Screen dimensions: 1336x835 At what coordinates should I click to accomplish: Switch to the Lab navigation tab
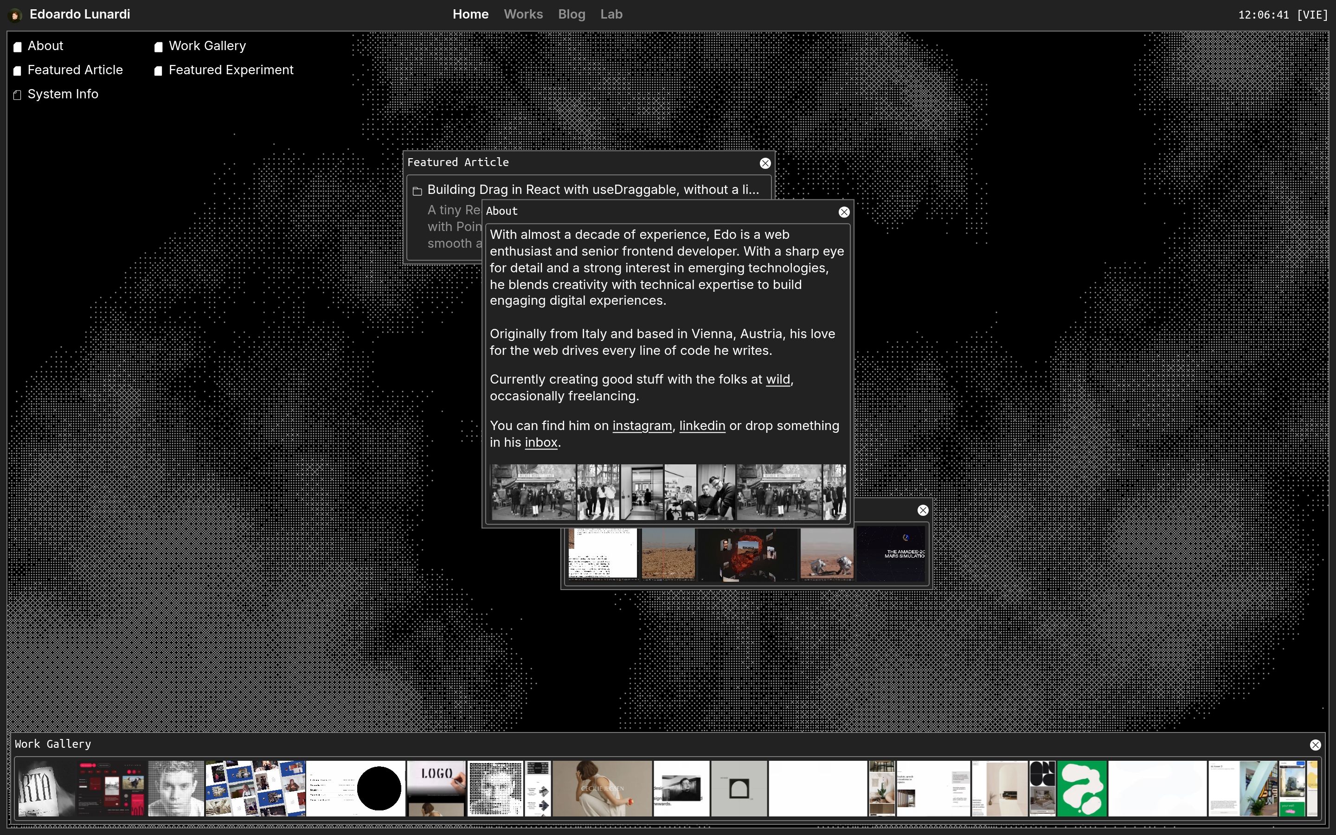click(x=611, y=14)
